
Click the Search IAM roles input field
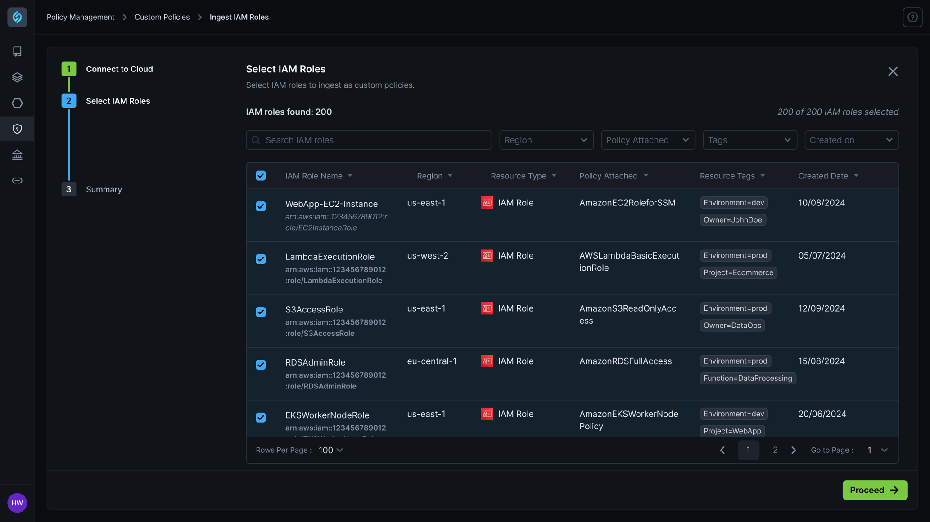(369, 140)
